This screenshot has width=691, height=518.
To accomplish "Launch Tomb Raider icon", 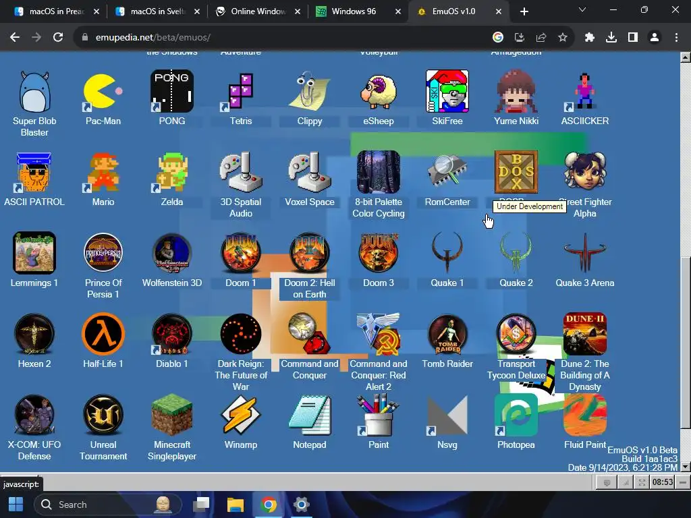I will tap(447, 335).
